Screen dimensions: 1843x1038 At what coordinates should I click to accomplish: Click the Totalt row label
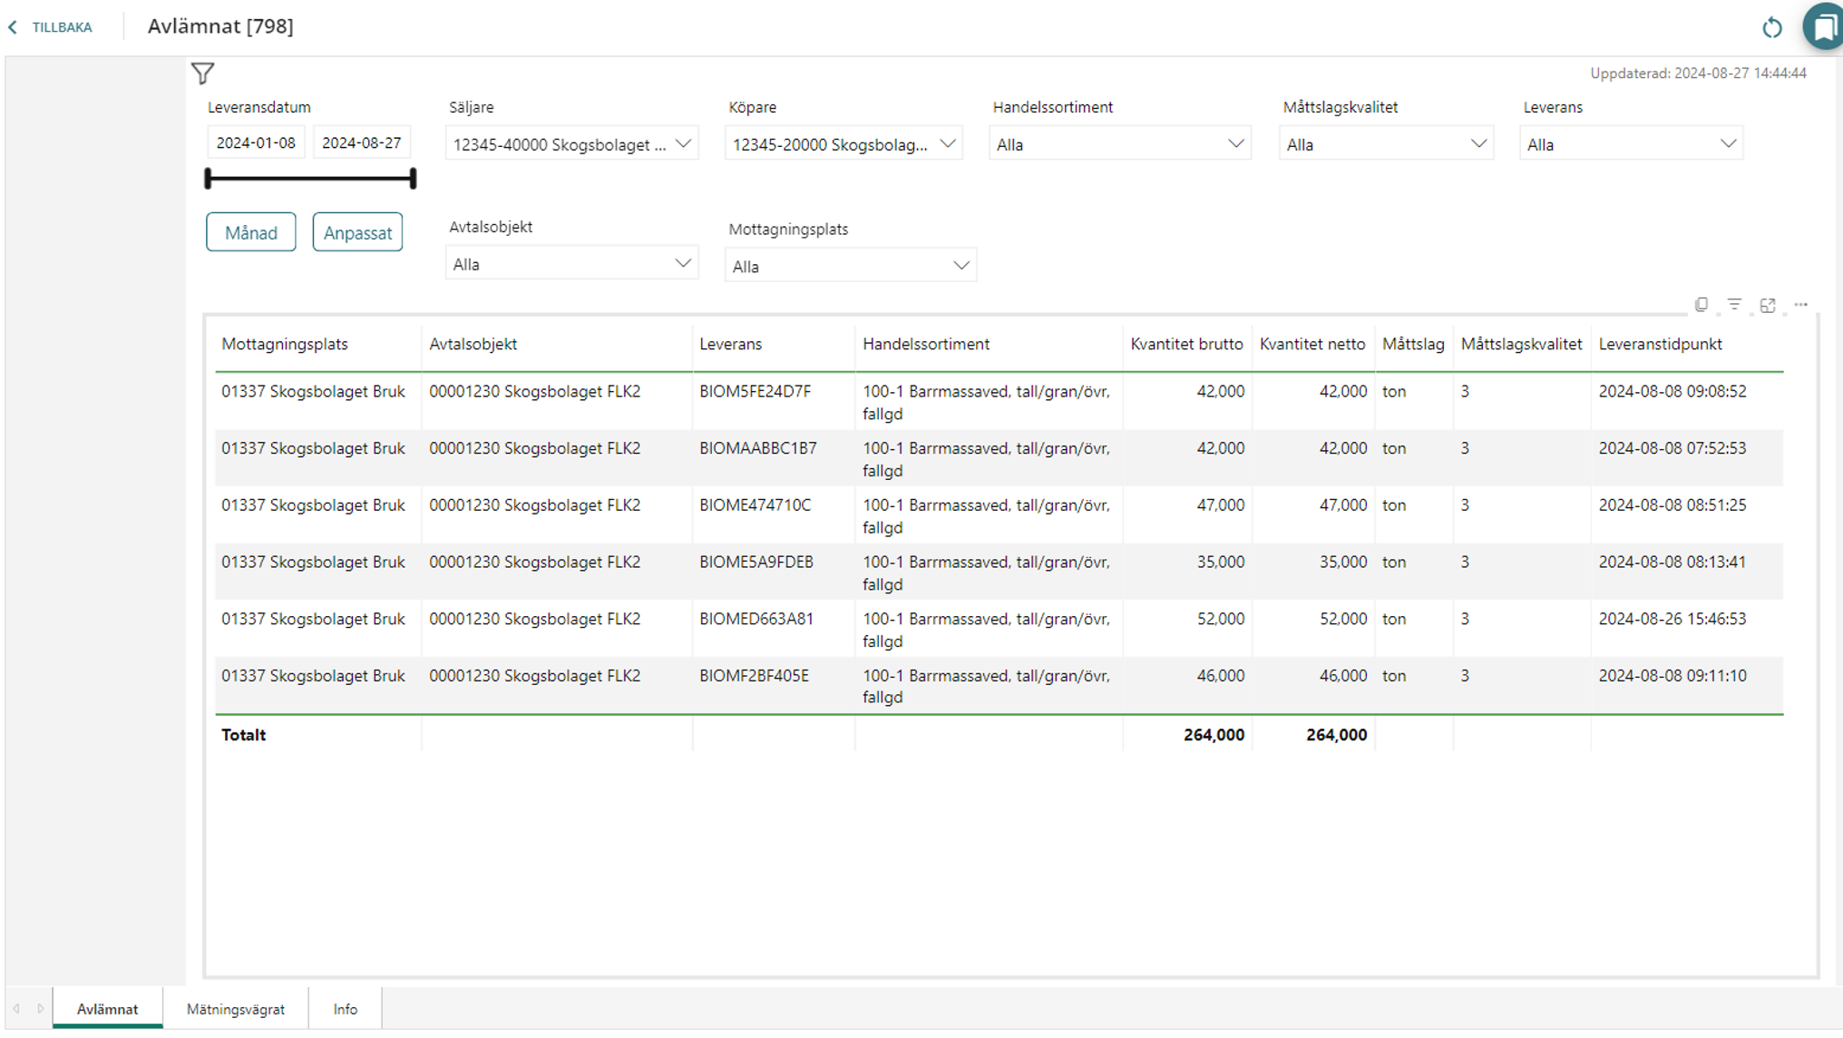(243, 735)
